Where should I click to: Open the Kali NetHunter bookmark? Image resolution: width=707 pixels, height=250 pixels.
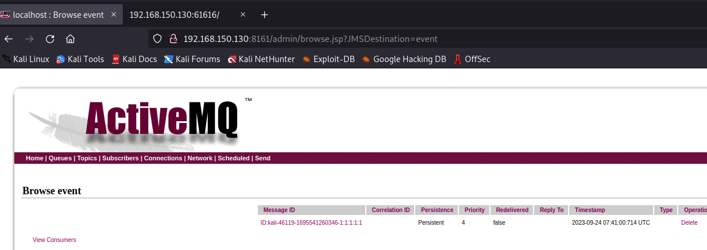point(261,59)
